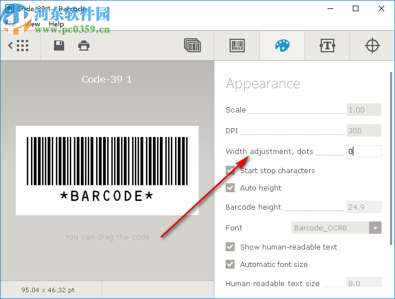The height and width of the screenshot is (299, 395).
Task: Click the Scale value field
Action: 363,110
